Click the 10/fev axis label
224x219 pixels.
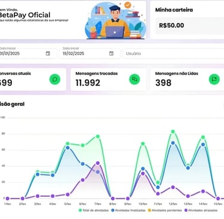[x=143, y=204]
